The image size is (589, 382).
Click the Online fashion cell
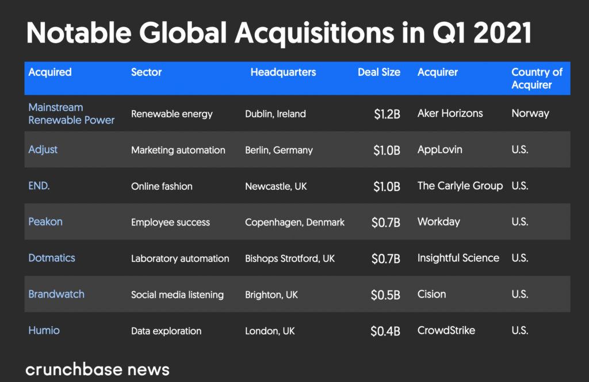[x=162, y=186]
